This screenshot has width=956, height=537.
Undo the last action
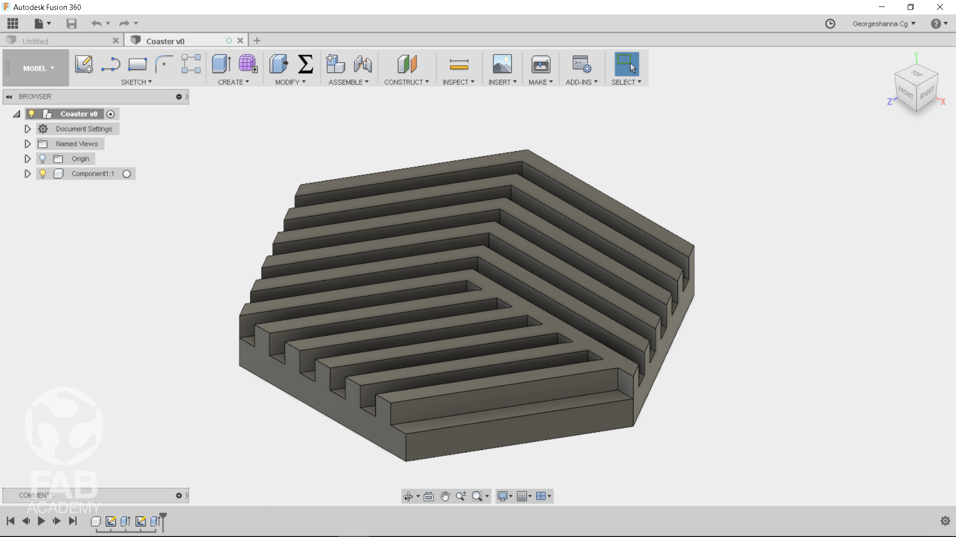point(96,23)
